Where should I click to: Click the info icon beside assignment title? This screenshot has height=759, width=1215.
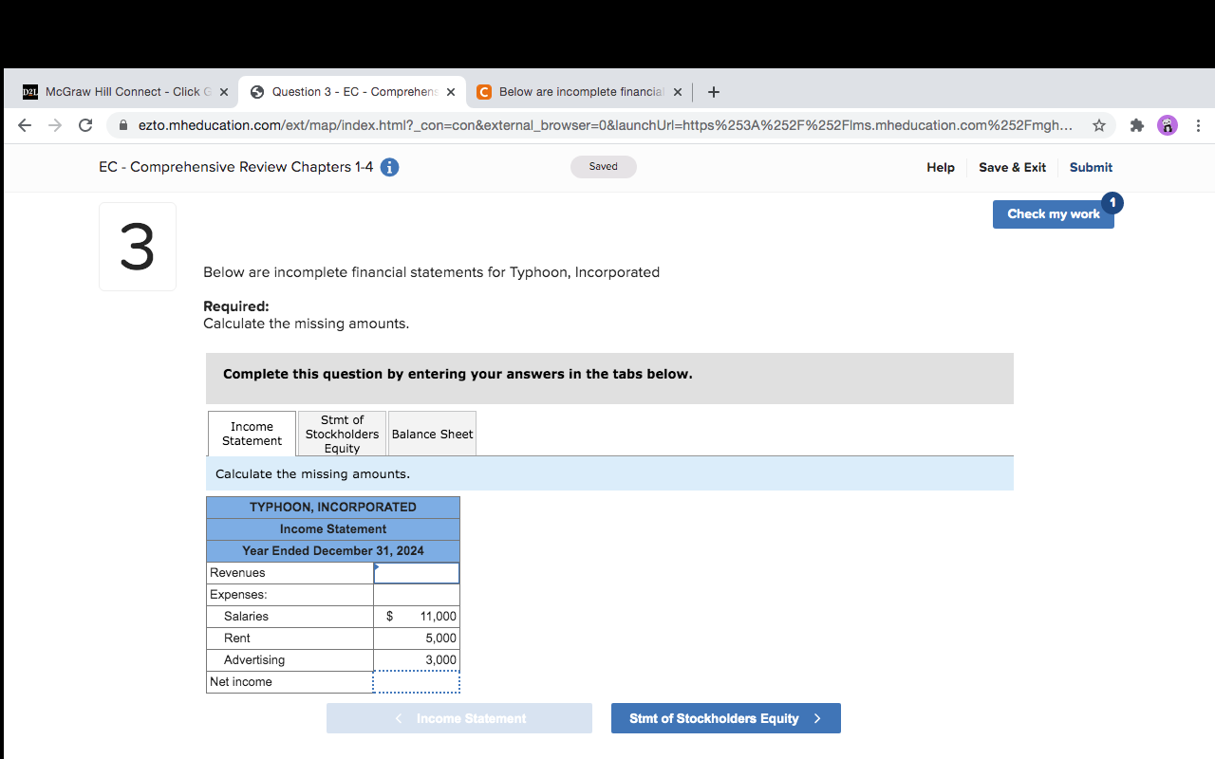click(x=389, y=167)
